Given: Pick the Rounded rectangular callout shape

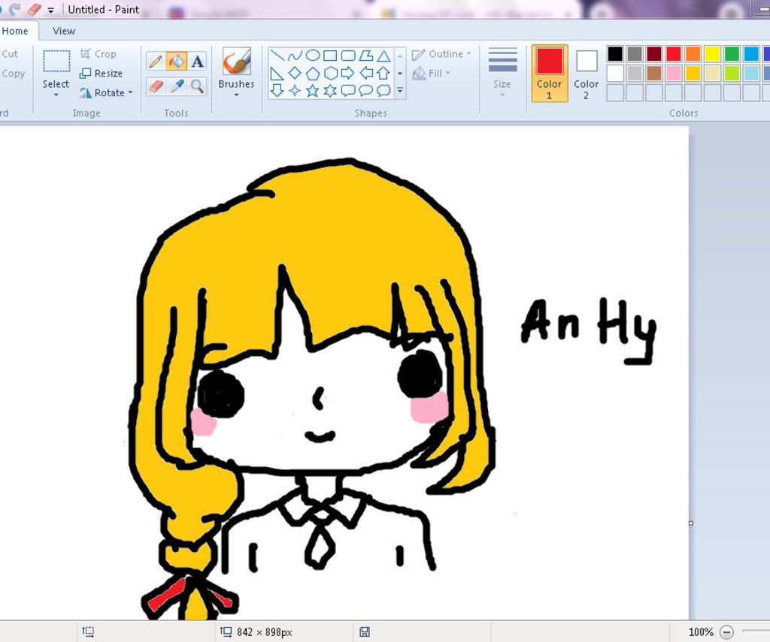Looking at the screenshot, I should click(348, 90).
